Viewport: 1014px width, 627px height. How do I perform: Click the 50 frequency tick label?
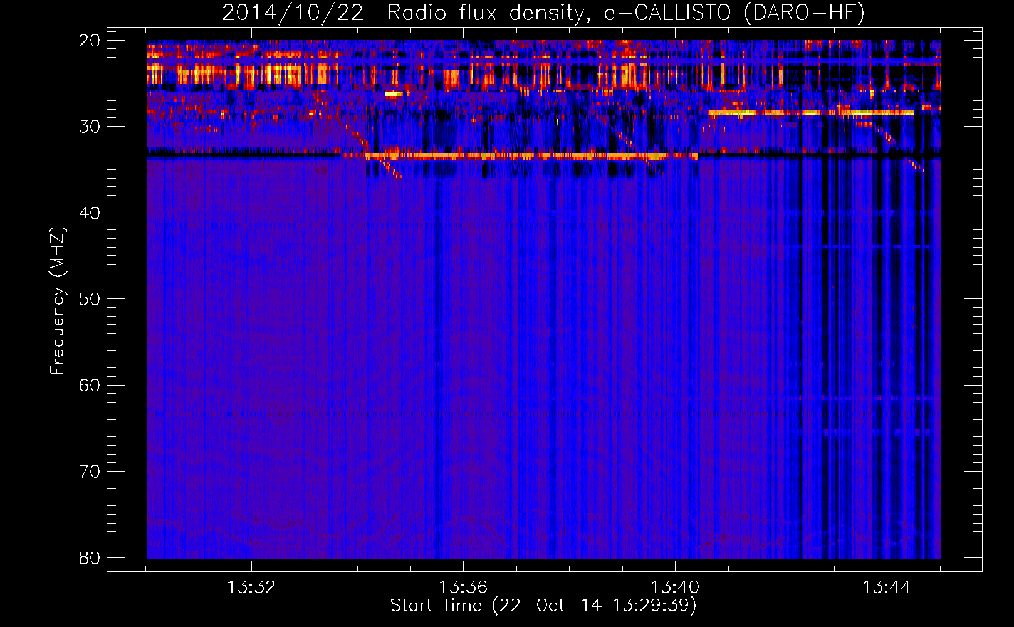[x=90, y=299]
